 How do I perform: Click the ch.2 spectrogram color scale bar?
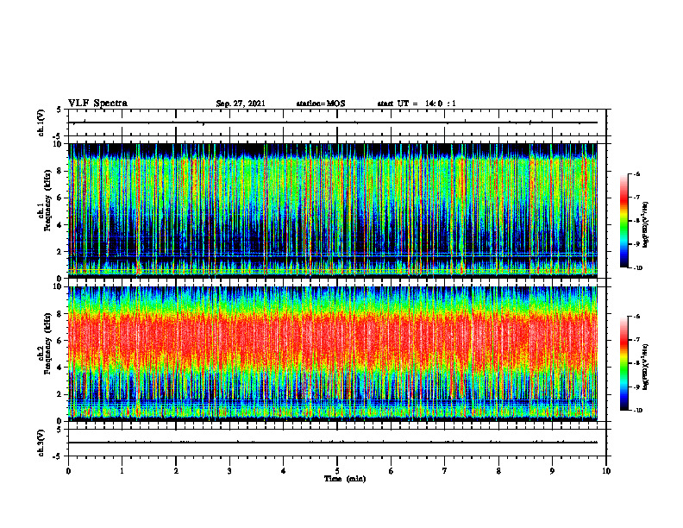click(623, 363)
